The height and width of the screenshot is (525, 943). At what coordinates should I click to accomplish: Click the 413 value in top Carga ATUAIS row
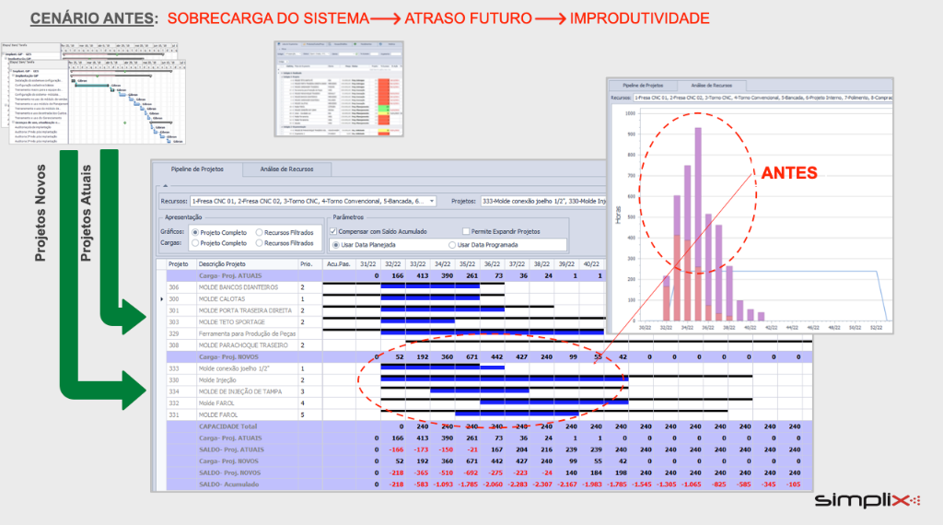(422, 275)
